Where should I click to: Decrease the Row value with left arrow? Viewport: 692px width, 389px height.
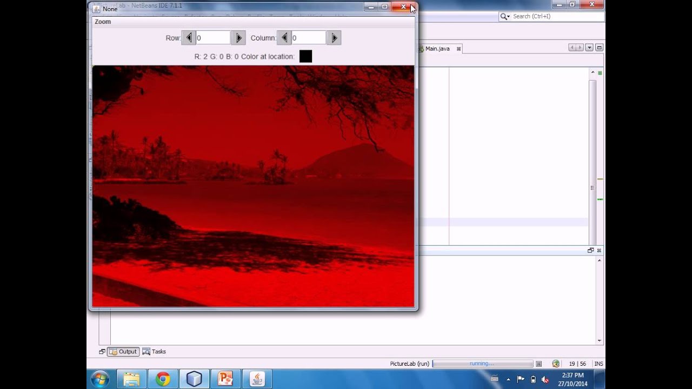click(189, 38)
